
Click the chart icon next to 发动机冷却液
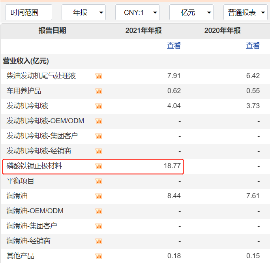point(99,106)
